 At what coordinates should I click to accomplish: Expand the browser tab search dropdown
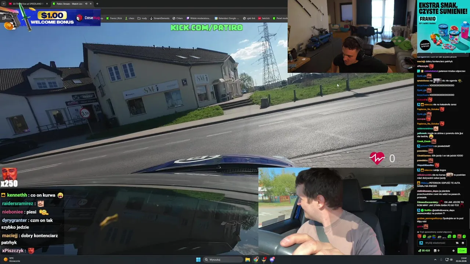(x=4, y=4)
